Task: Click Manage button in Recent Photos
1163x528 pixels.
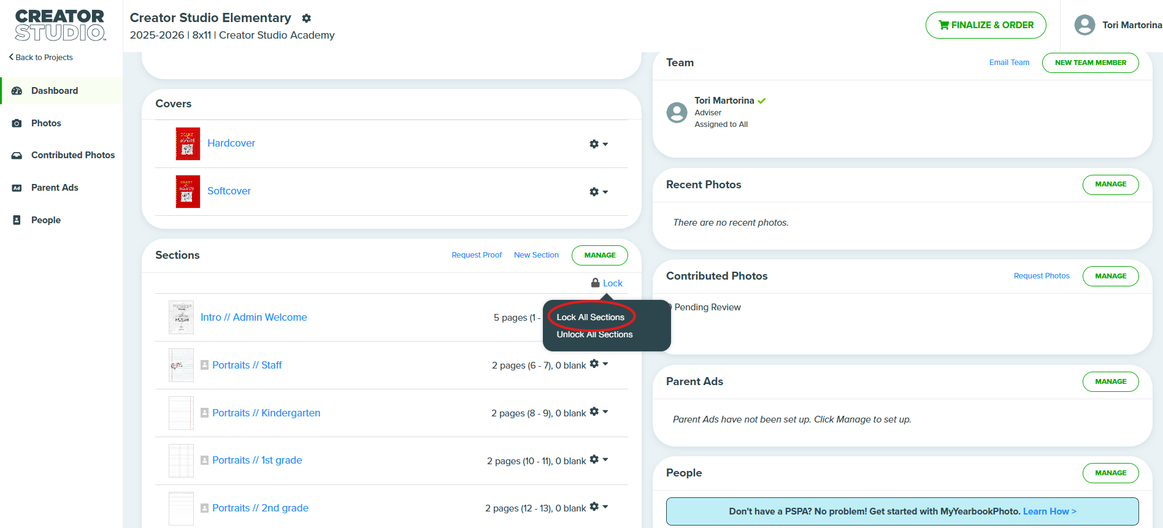Action: [1110, 185]
